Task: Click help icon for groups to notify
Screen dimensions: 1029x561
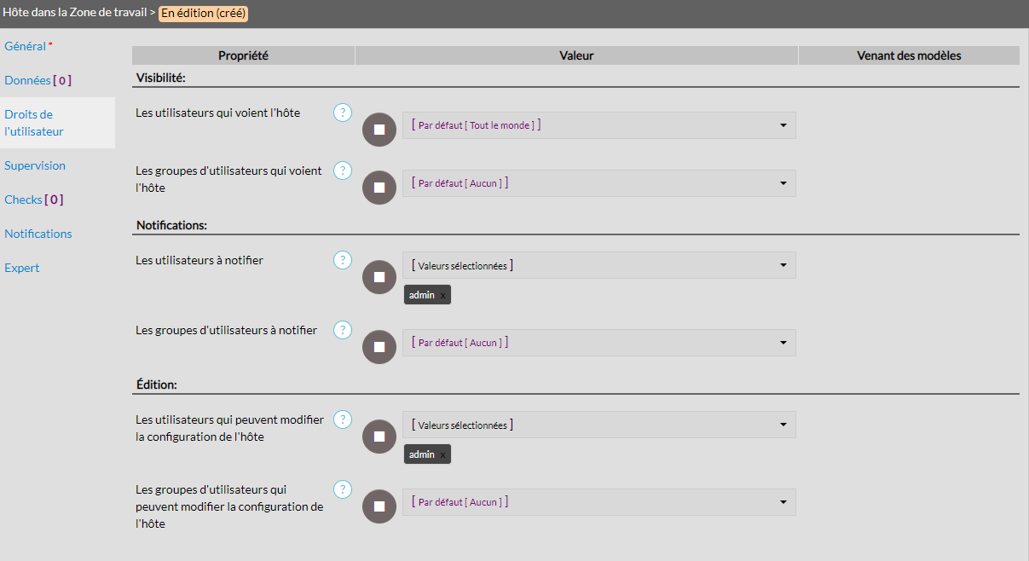Action: (342, 330)
